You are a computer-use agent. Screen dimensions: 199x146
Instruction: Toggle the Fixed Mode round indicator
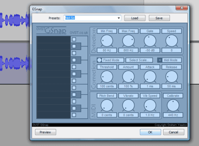(x=99, y=60)
